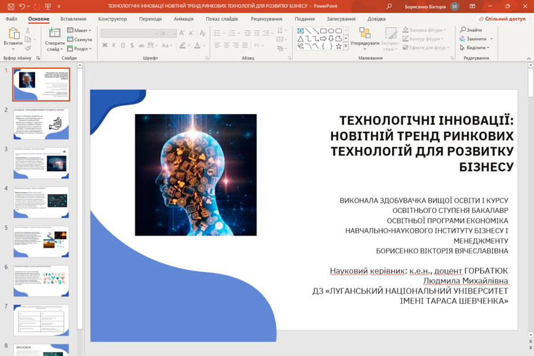Image resolution: width=534 pixels, height=356 pixels.
Task: Expand the Макет (Layout) dropdown
Action: pyautogui.click(x=80, y=30)
